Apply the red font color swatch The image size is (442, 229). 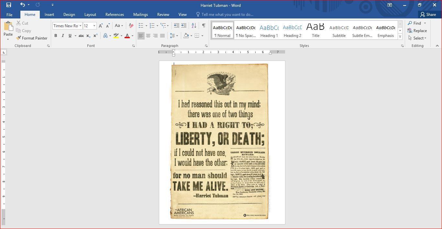(x=127, y=36)
